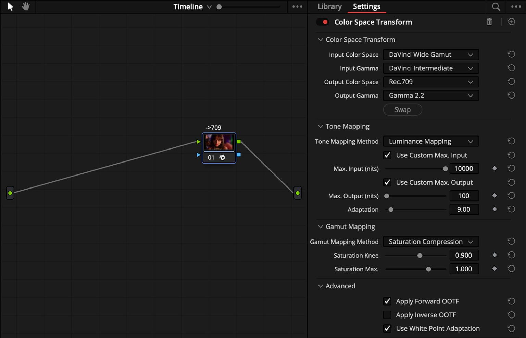Toggle the Color Space Transform bypass switch
The width and height of the screenshot is (526, 338).
322,22
